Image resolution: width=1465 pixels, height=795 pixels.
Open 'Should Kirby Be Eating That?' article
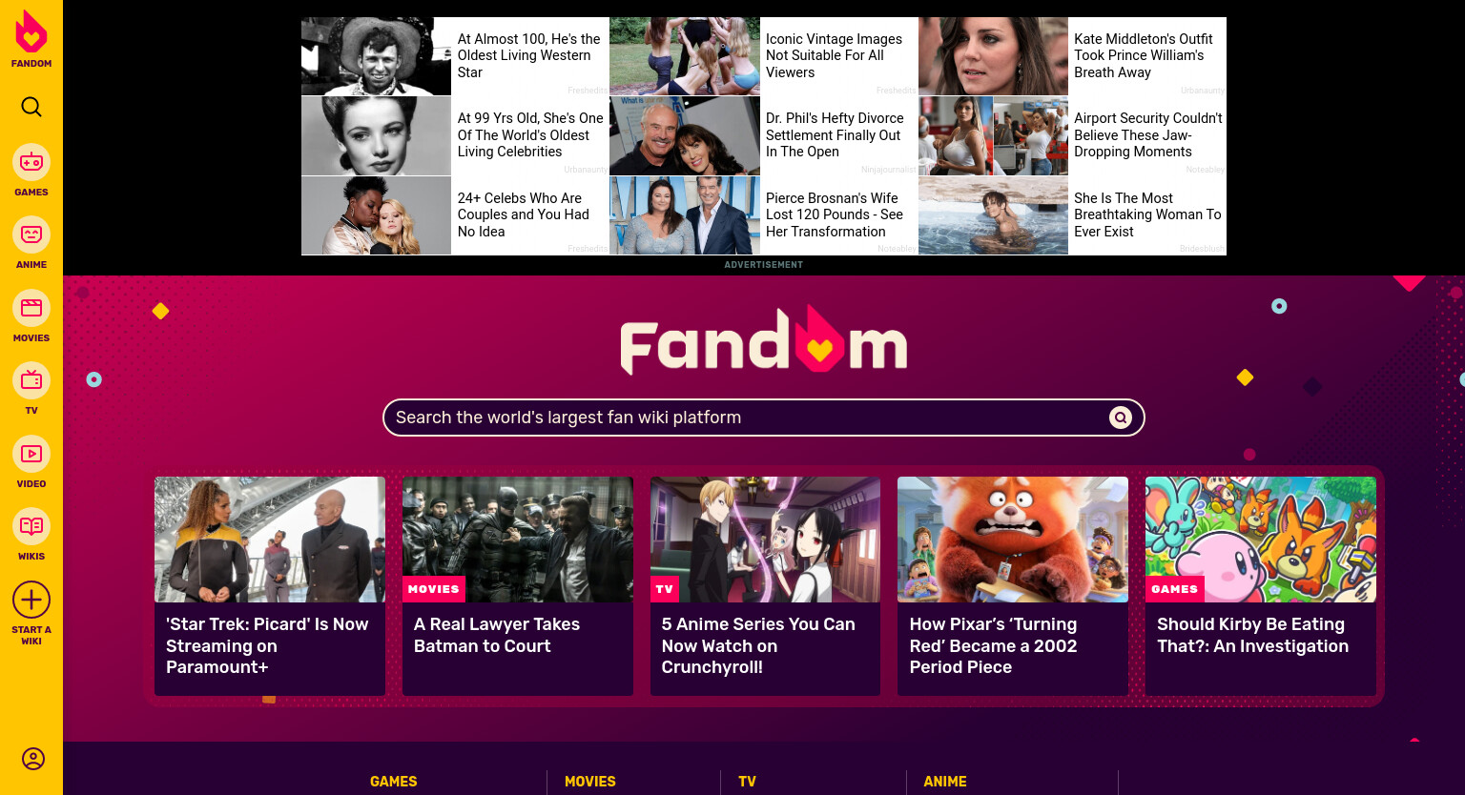[1261, 586]
